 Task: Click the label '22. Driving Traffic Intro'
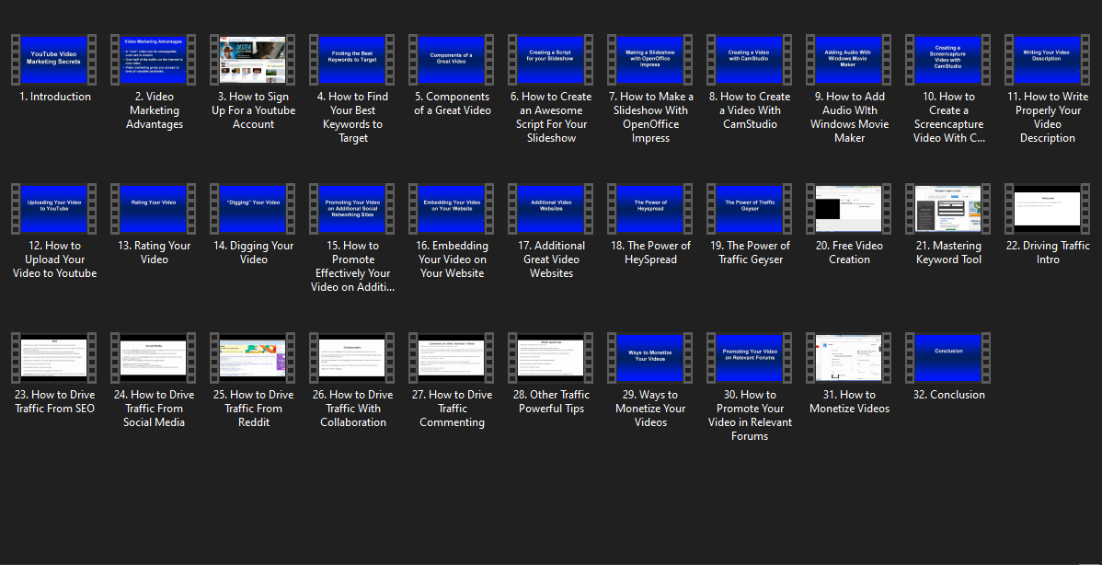click(1048, 252)
